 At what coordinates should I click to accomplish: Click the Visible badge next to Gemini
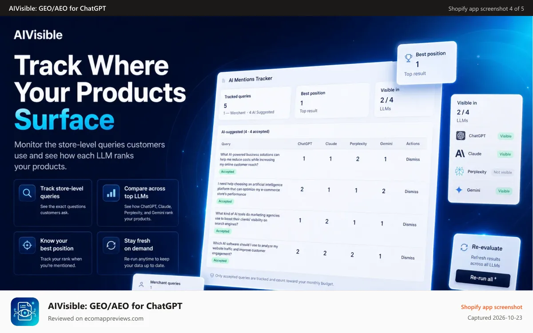pos(504,191)
